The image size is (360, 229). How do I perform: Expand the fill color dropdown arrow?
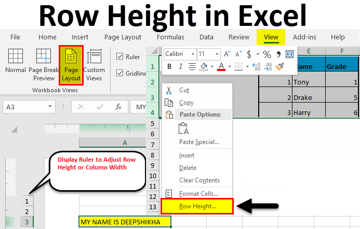[x=212, y=67]
